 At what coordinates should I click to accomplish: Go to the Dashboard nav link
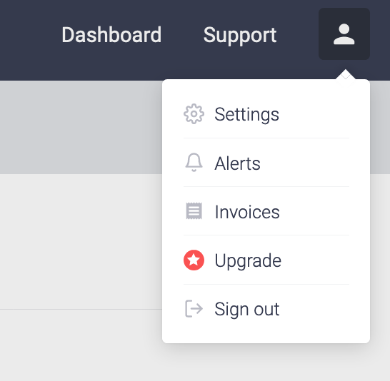click(x=111, y=35)
